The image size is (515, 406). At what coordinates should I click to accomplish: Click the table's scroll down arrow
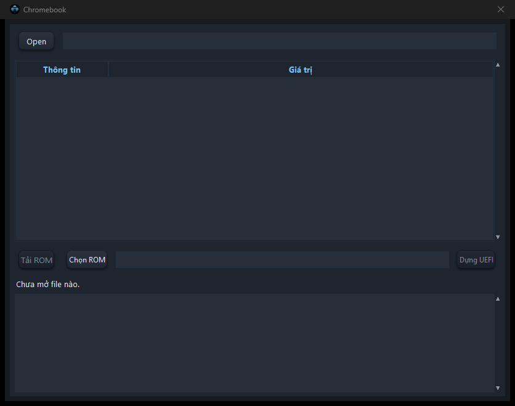(498, 237)
